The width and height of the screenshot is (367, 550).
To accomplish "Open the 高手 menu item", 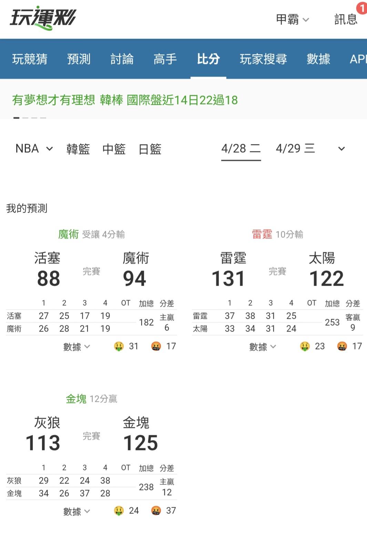I will (165, 59).
